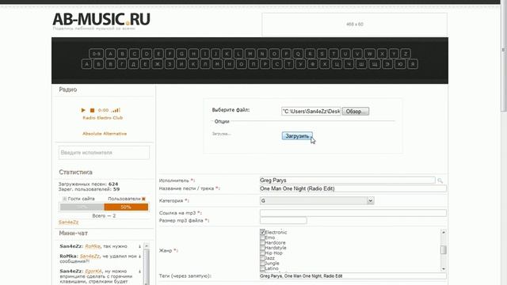Open the Cyrillic letter Ш index key
The height and width of the screenshot is (285, 507).
pyautogui.click(x=360, y=64)
